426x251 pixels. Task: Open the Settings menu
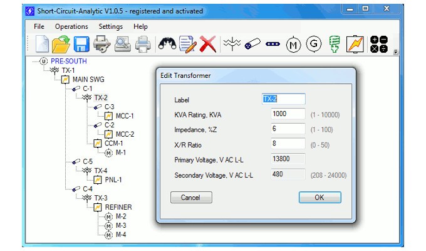[x=111, y=26]
